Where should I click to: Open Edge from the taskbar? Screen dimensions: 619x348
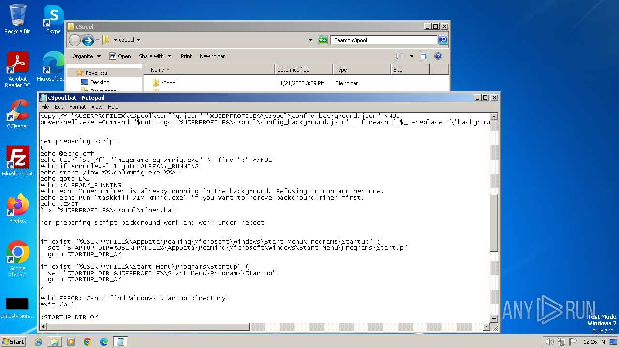coord(104,342)
